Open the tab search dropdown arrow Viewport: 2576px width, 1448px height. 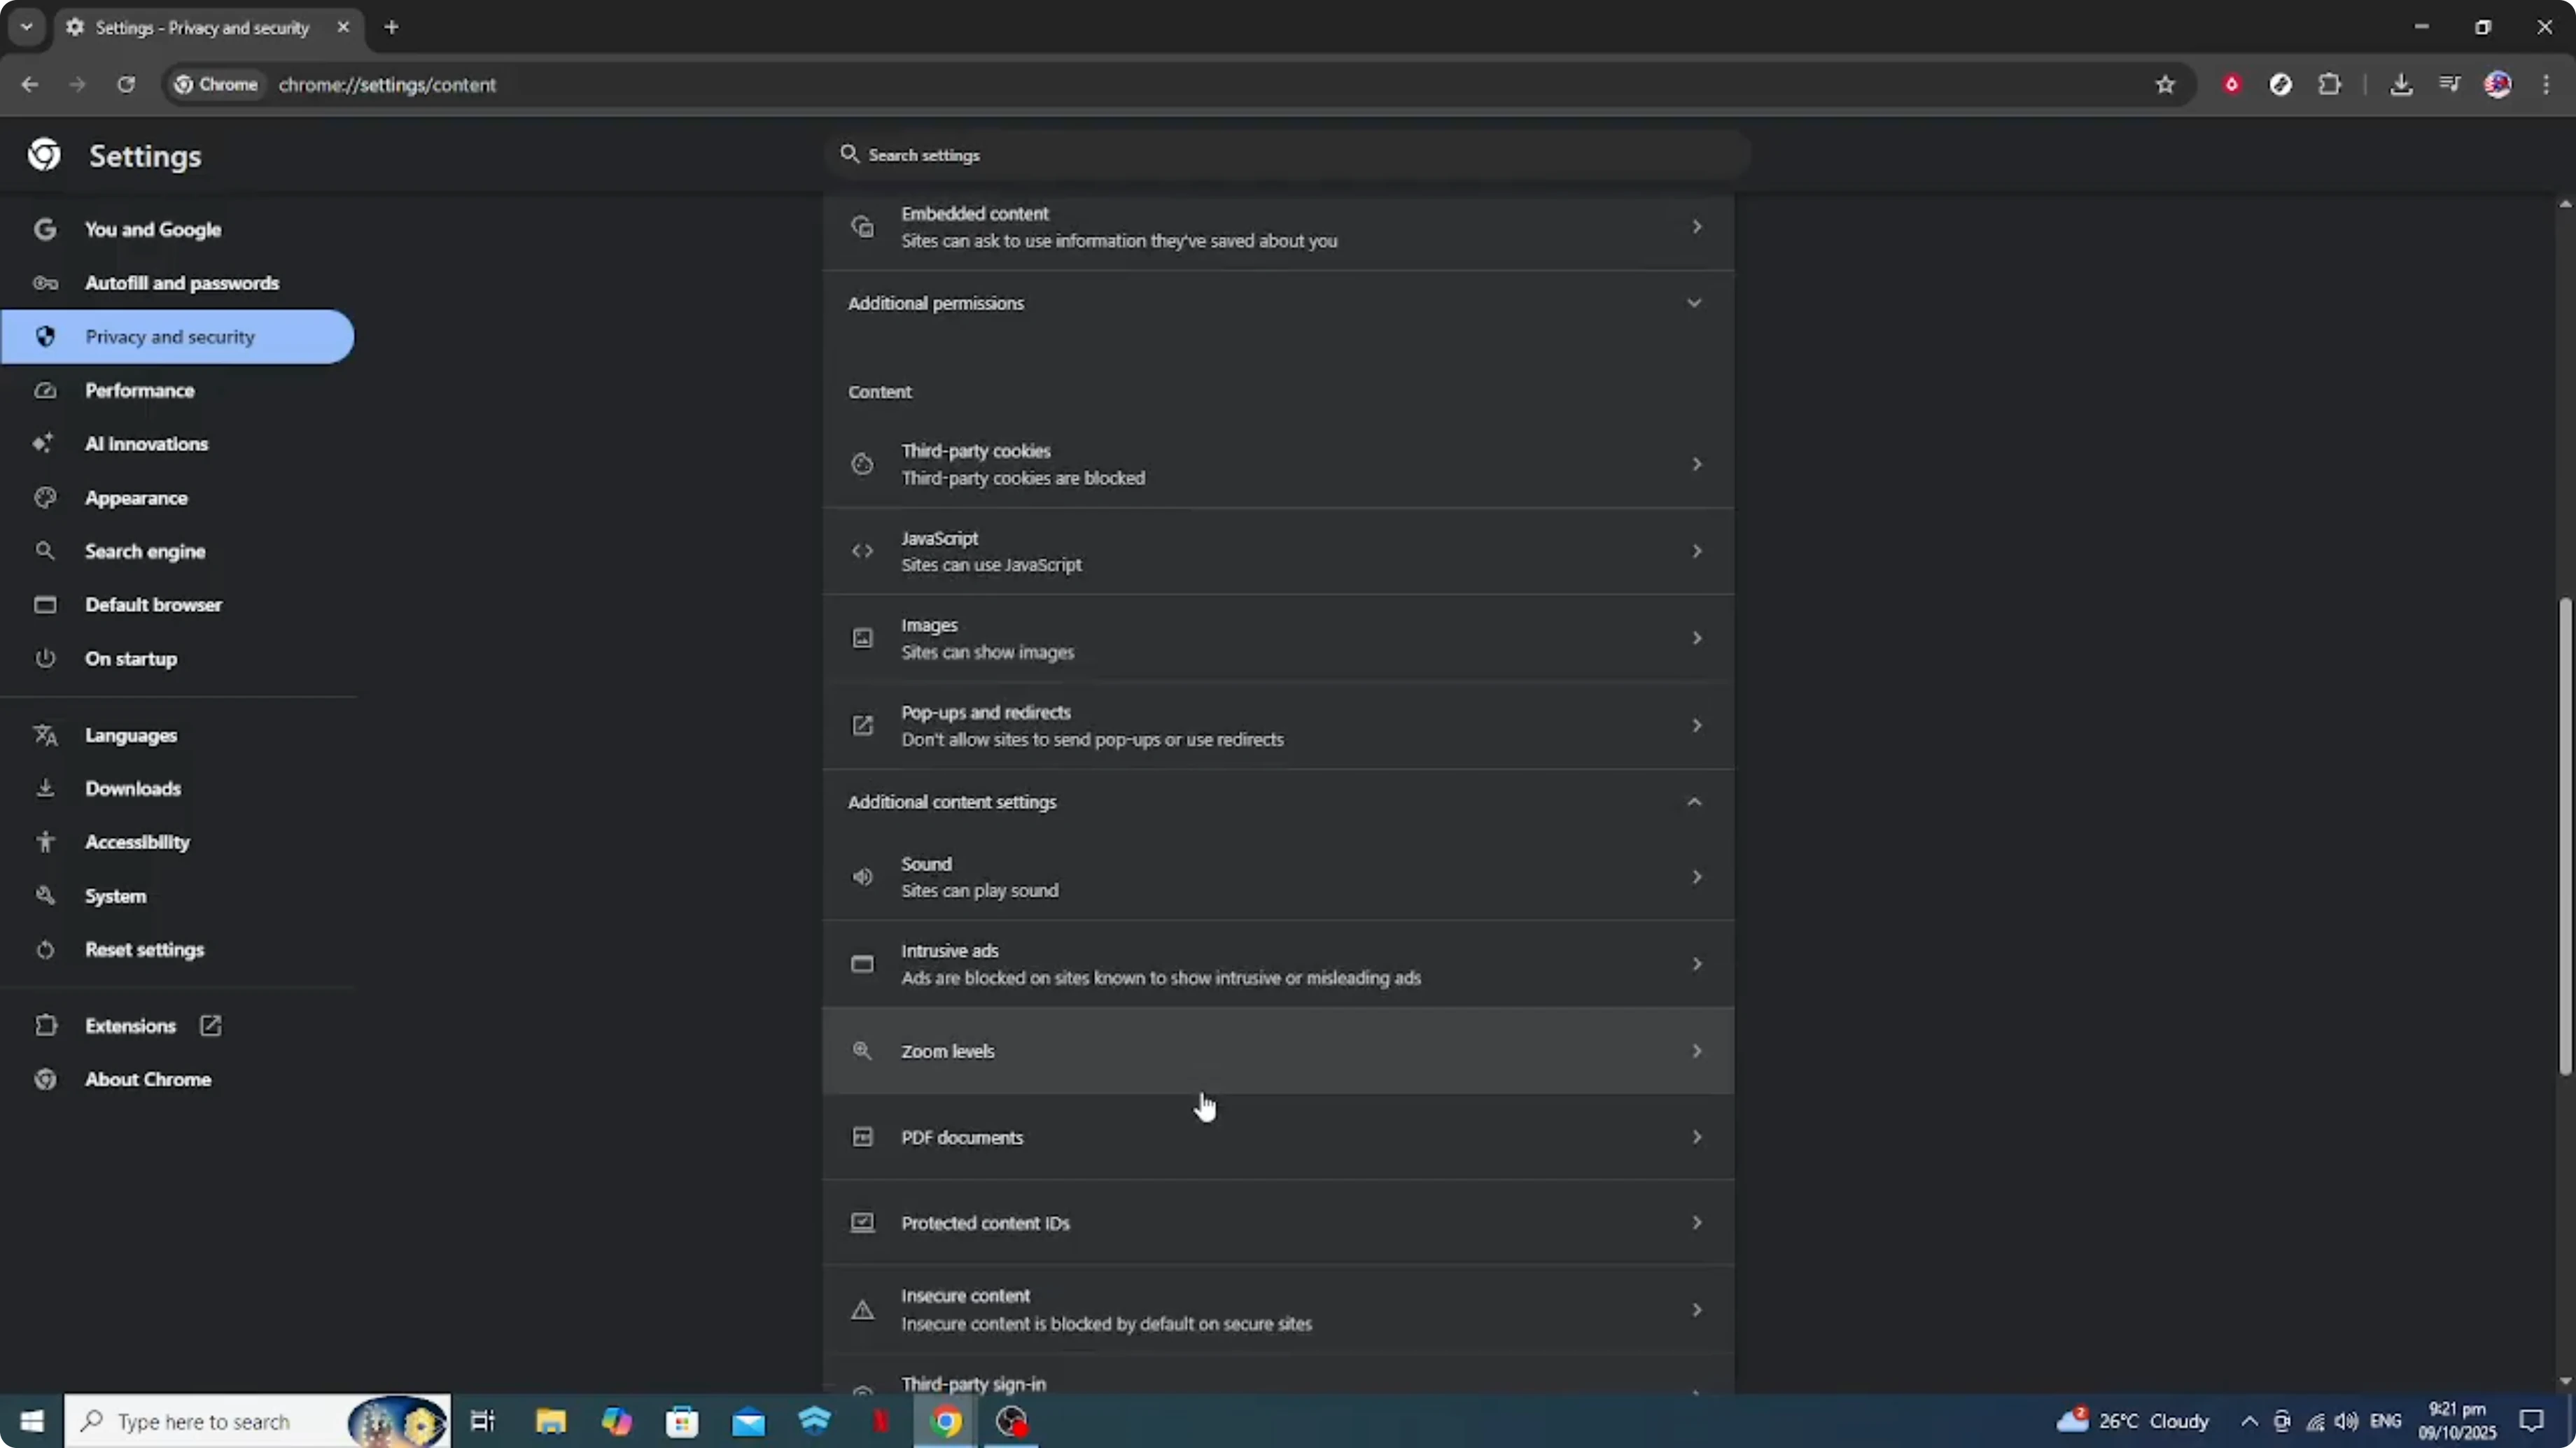click(x=26, y=27)
